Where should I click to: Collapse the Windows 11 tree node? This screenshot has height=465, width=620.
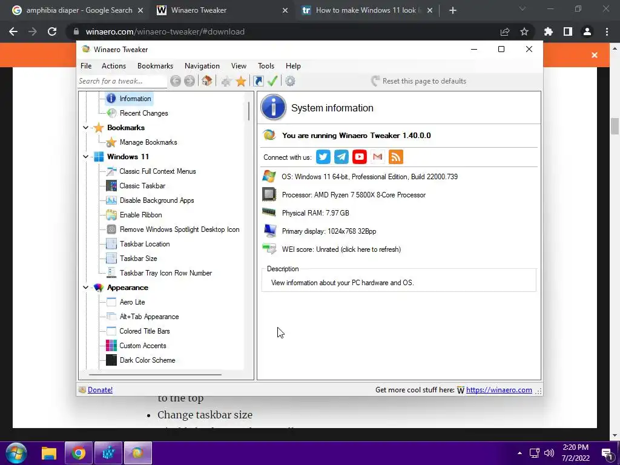[x=86, y=157]
